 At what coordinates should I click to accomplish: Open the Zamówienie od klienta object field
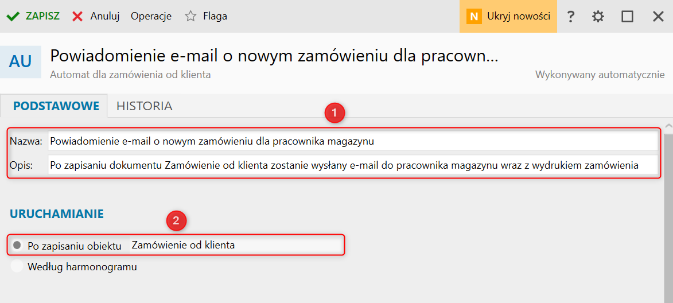coord(236,245)
